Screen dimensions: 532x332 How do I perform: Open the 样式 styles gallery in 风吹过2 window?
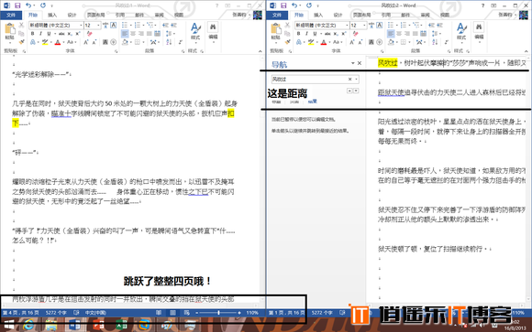[x=461, y=31]
